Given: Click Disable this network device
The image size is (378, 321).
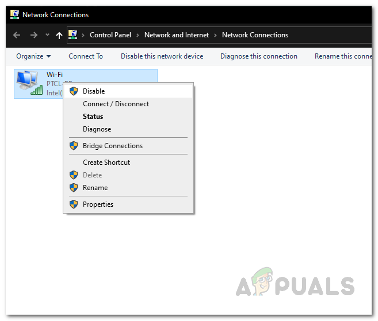Looking at the screenshot, I should click(x=162, y=56).
